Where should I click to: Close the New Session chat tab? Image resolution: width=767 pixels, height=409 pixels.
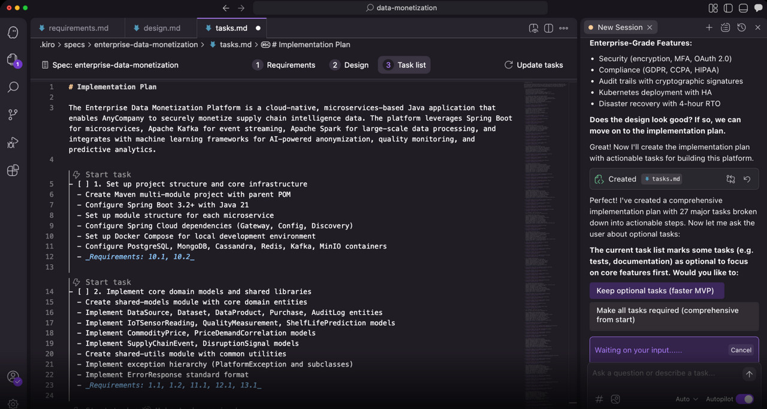coord(650,28)
